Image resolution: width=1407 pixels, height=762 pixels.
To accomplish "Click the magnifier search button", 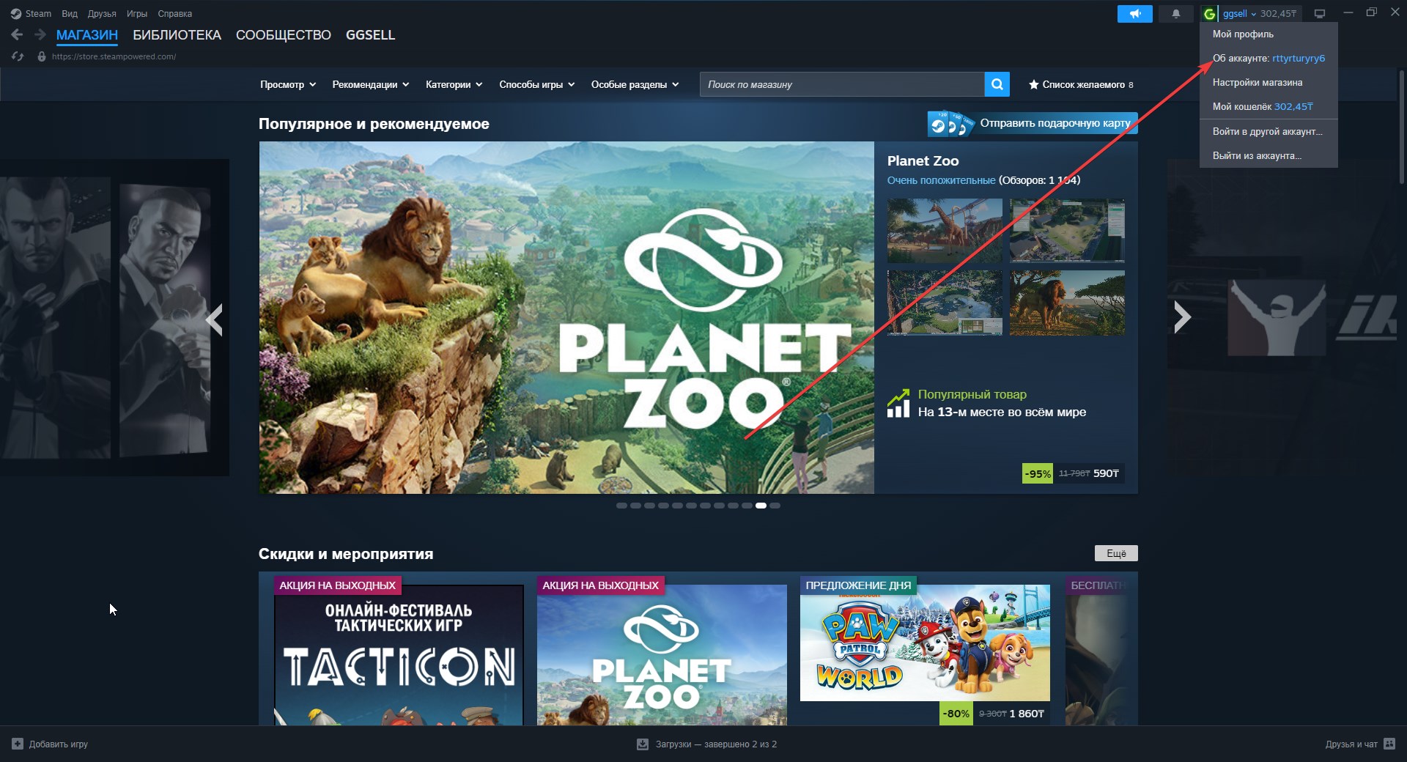I will pyautogui.click(x=997, y=84).
